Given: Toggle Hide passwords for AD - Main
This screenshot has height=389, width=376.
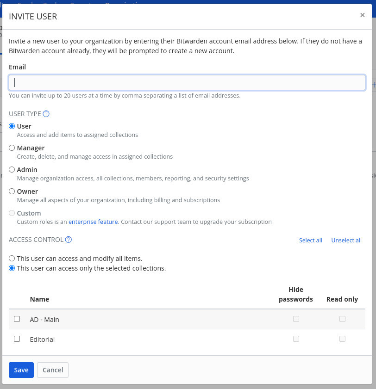Looking at the screenshot, I should 296,319.
